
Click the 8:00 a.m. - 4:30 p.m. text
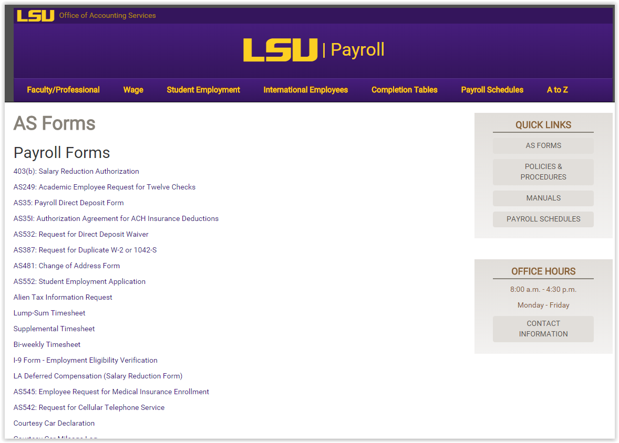click(543, 290)
